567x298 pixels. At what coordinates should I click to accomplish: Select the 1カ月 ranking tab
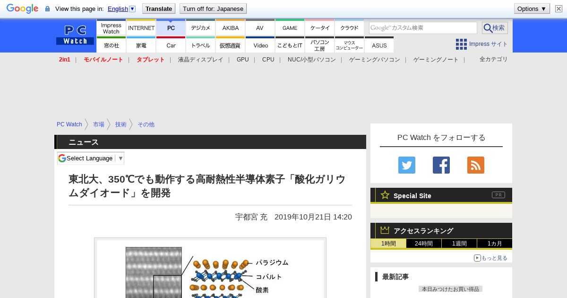[x=495, y=244]
